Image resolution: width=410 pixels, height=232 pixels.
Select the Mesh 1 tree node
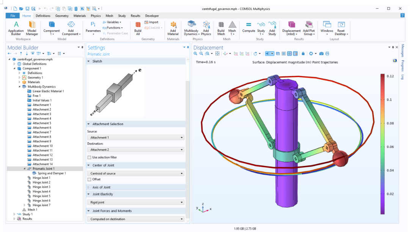pos(30,210)
